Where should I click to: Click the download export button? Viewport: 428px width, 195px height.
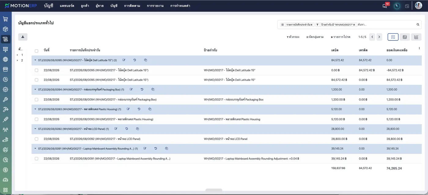click(23, 37)
